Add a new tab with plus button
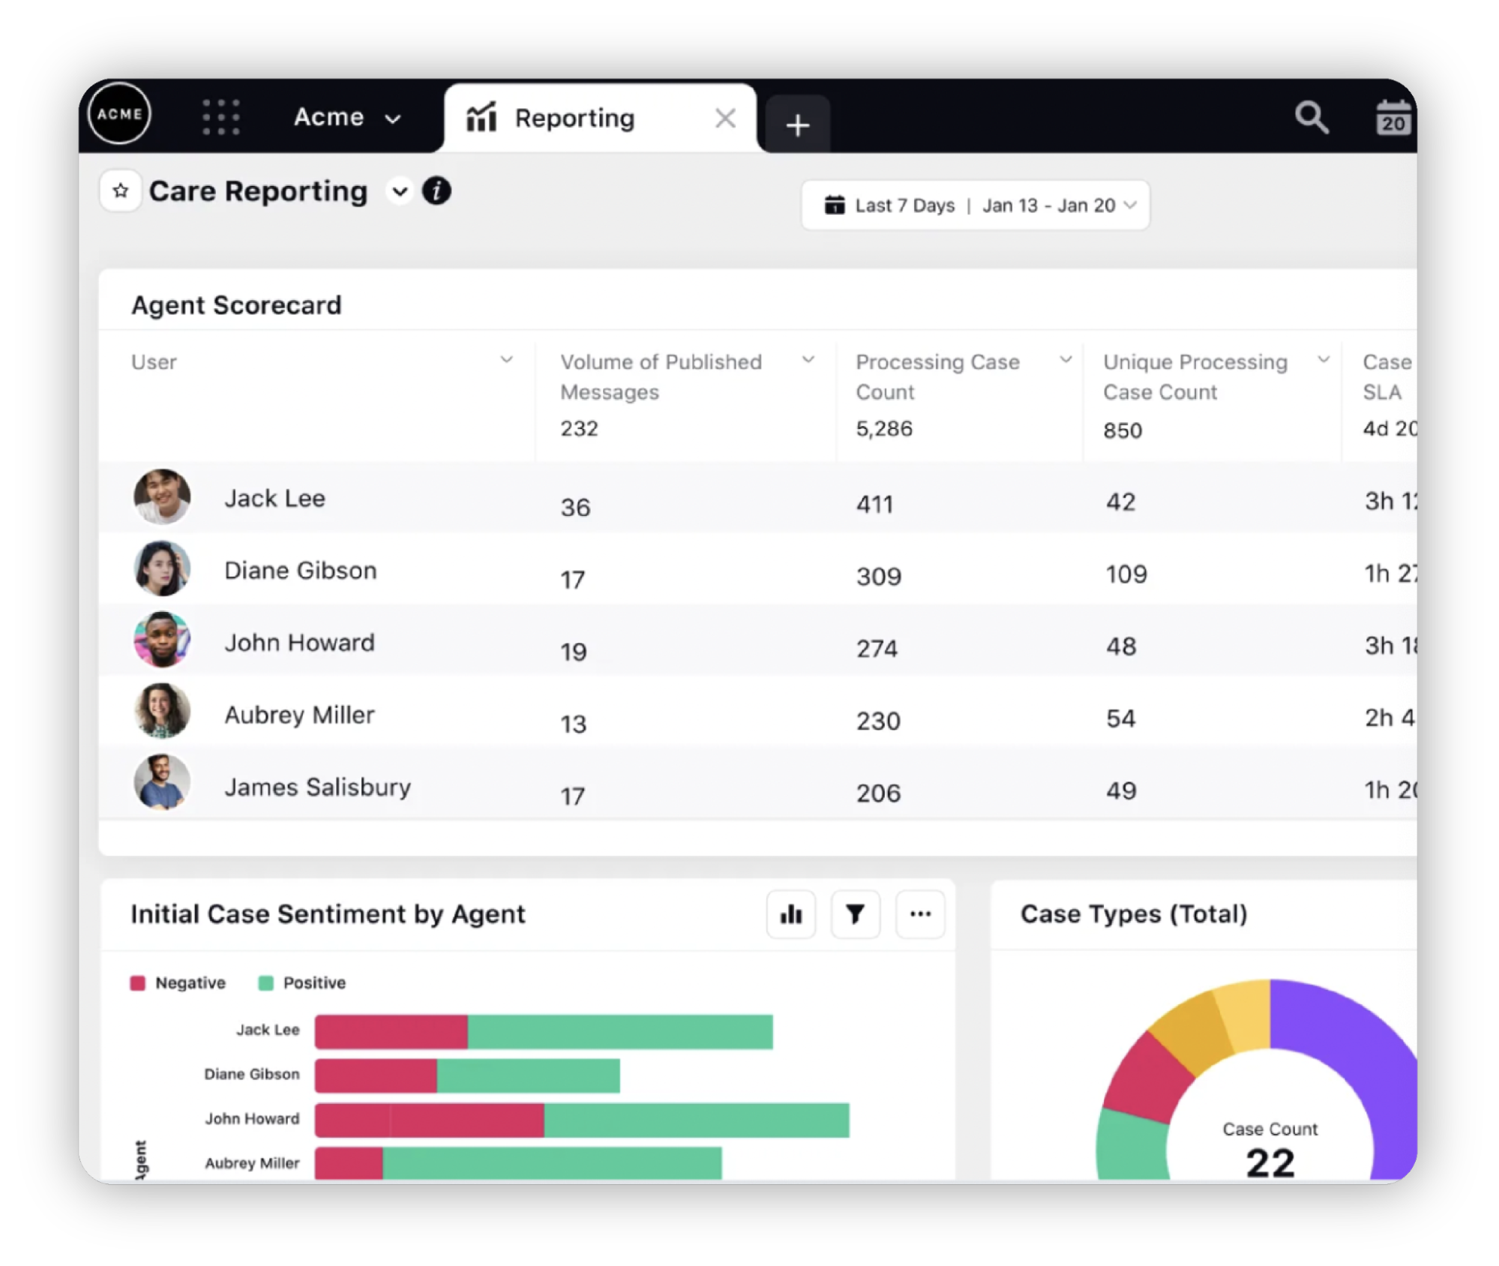 click(797, 124)
